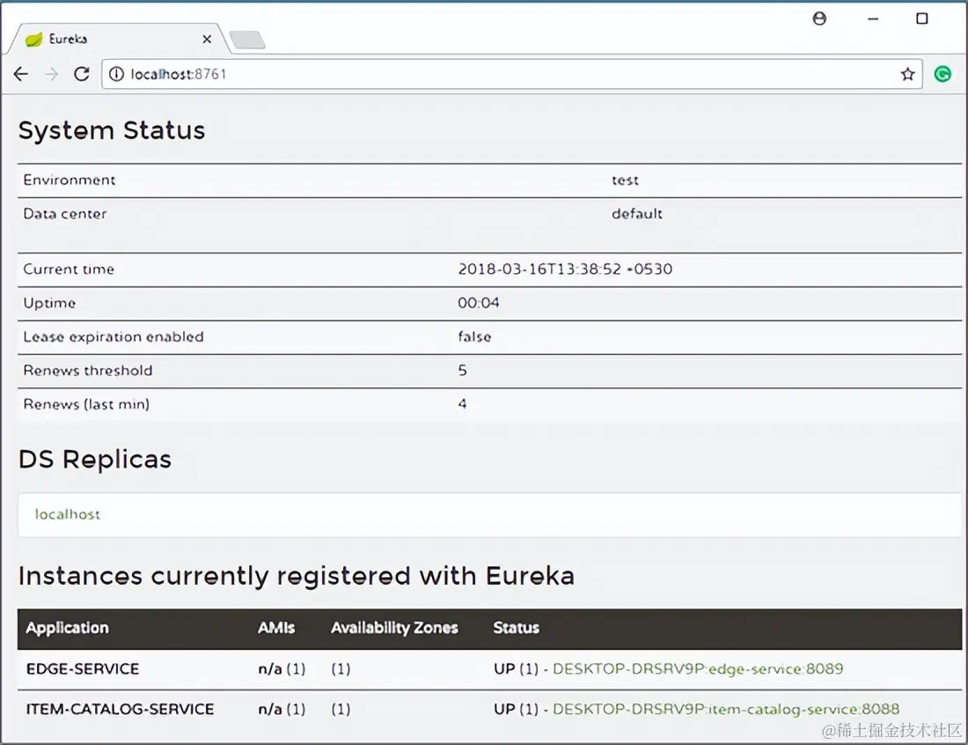Open the green Grammarly extension icon
The image size is (968, 745).
click(x=942, y=74)
